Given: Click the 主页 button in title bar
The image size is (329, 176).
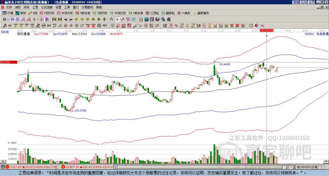Looking at the screenshot, I should (312, 2).
